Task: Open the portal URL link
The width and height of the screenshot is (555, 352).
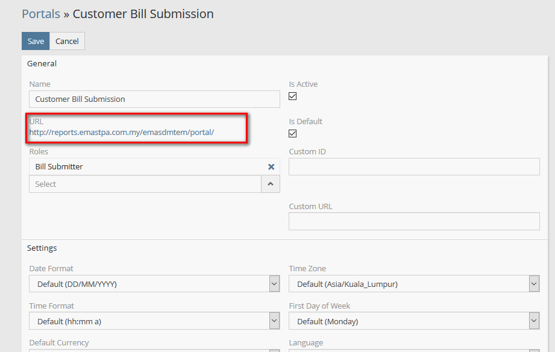Action: (x=122, y=132)
